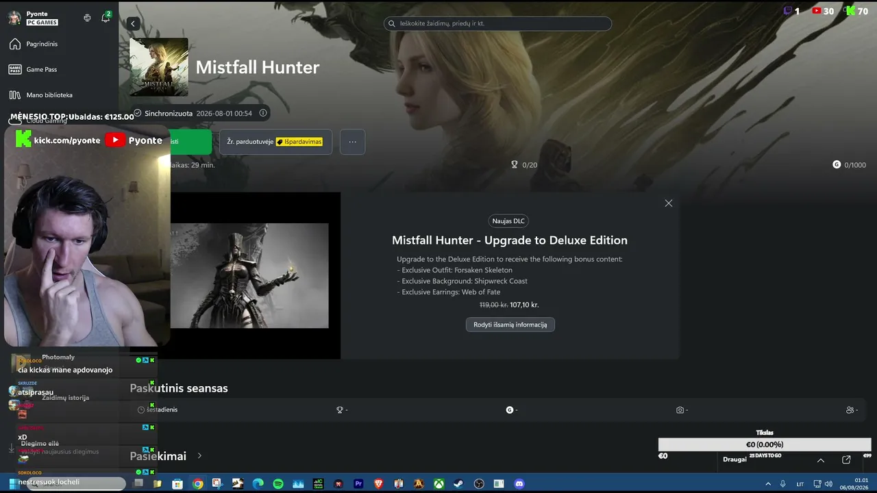Expand the Draugai friends panel chevron

coord(821,460)
